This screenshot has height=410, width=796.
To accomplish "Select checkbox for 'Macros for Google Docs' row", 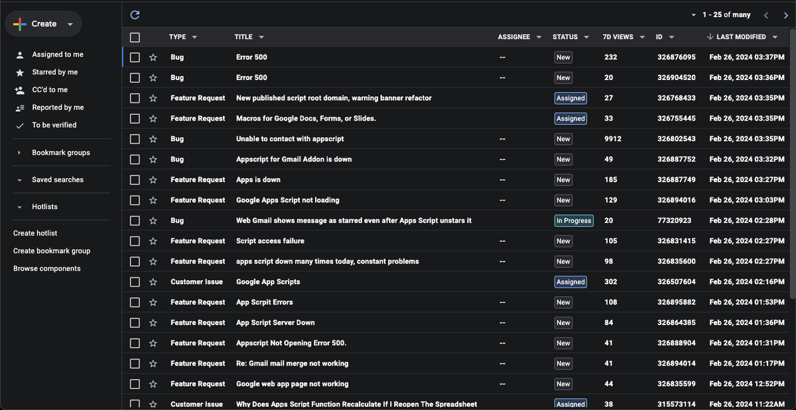I will point(135,119).
